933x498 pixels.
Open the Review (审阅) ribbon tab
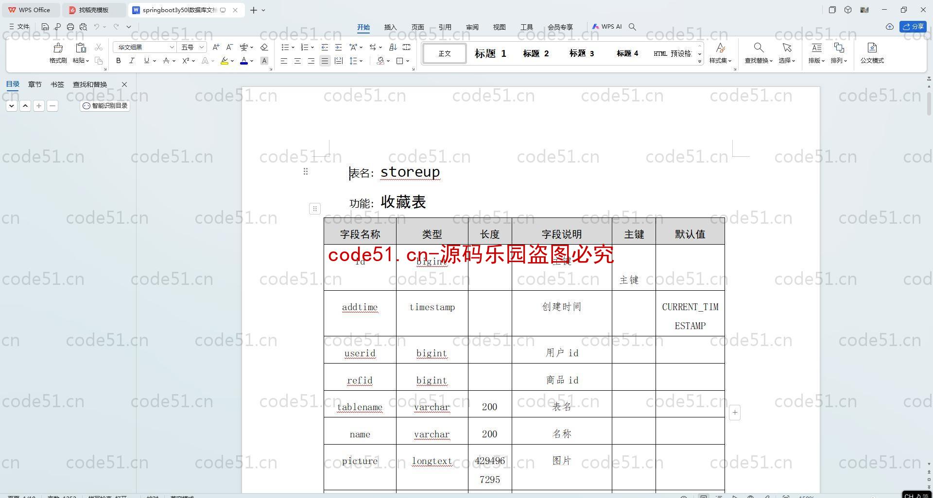pyautogui.click(x=472, y=27)
